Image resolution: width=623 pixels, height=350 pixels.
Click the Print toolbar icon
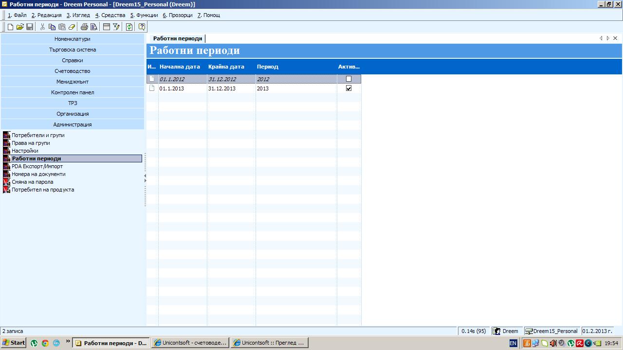(84, 27)
